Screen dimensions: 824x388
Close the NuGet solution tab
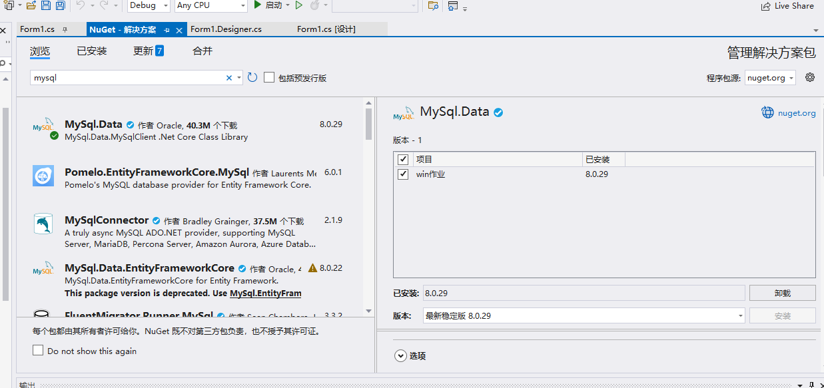pyautogui.click(x=179, y=30)
